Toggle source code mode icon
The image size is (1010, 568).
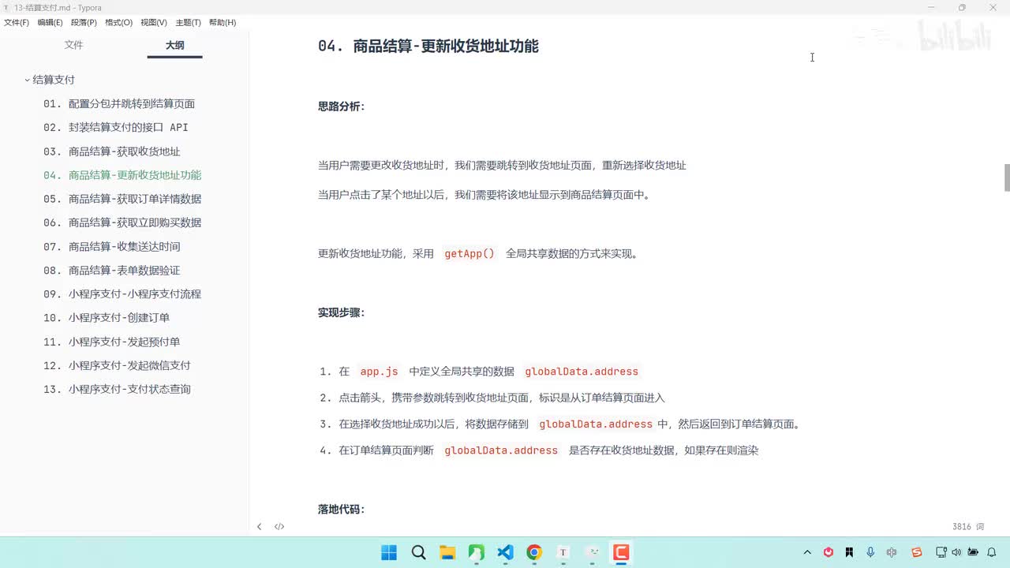pyautogui.click(x=279, y=526)
